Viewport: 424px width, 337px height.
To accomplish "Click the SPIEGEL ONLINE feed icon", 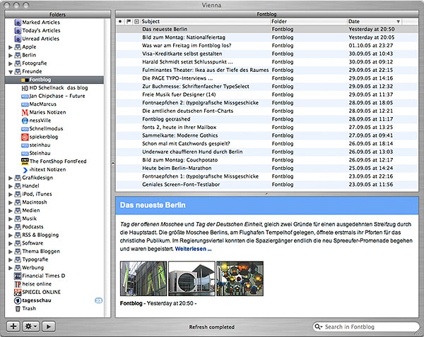I will coord(18,292).
